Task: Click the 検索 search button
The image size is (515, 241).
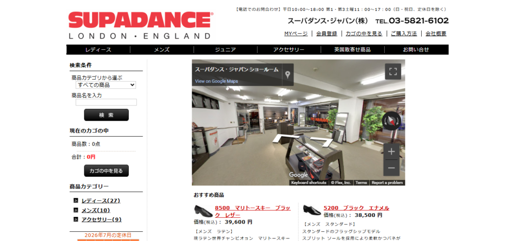Action: tap(107, 115)
